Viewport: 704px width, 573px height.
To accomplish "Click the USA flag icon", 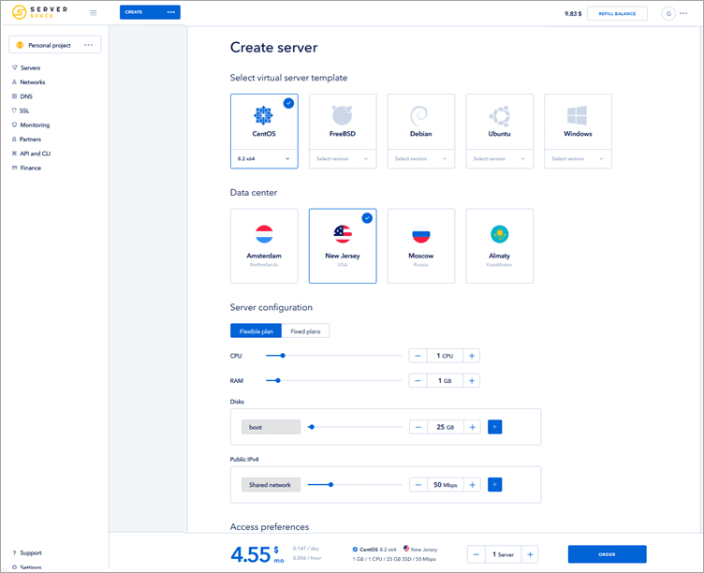I will [x=343, y=234].
